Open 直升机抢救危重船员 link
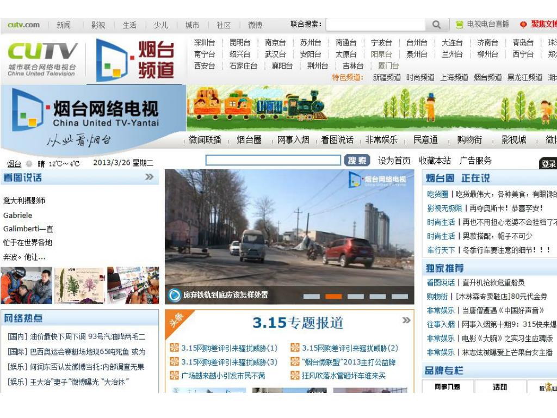Screen dimensions: 557x418 pos(493,283)
